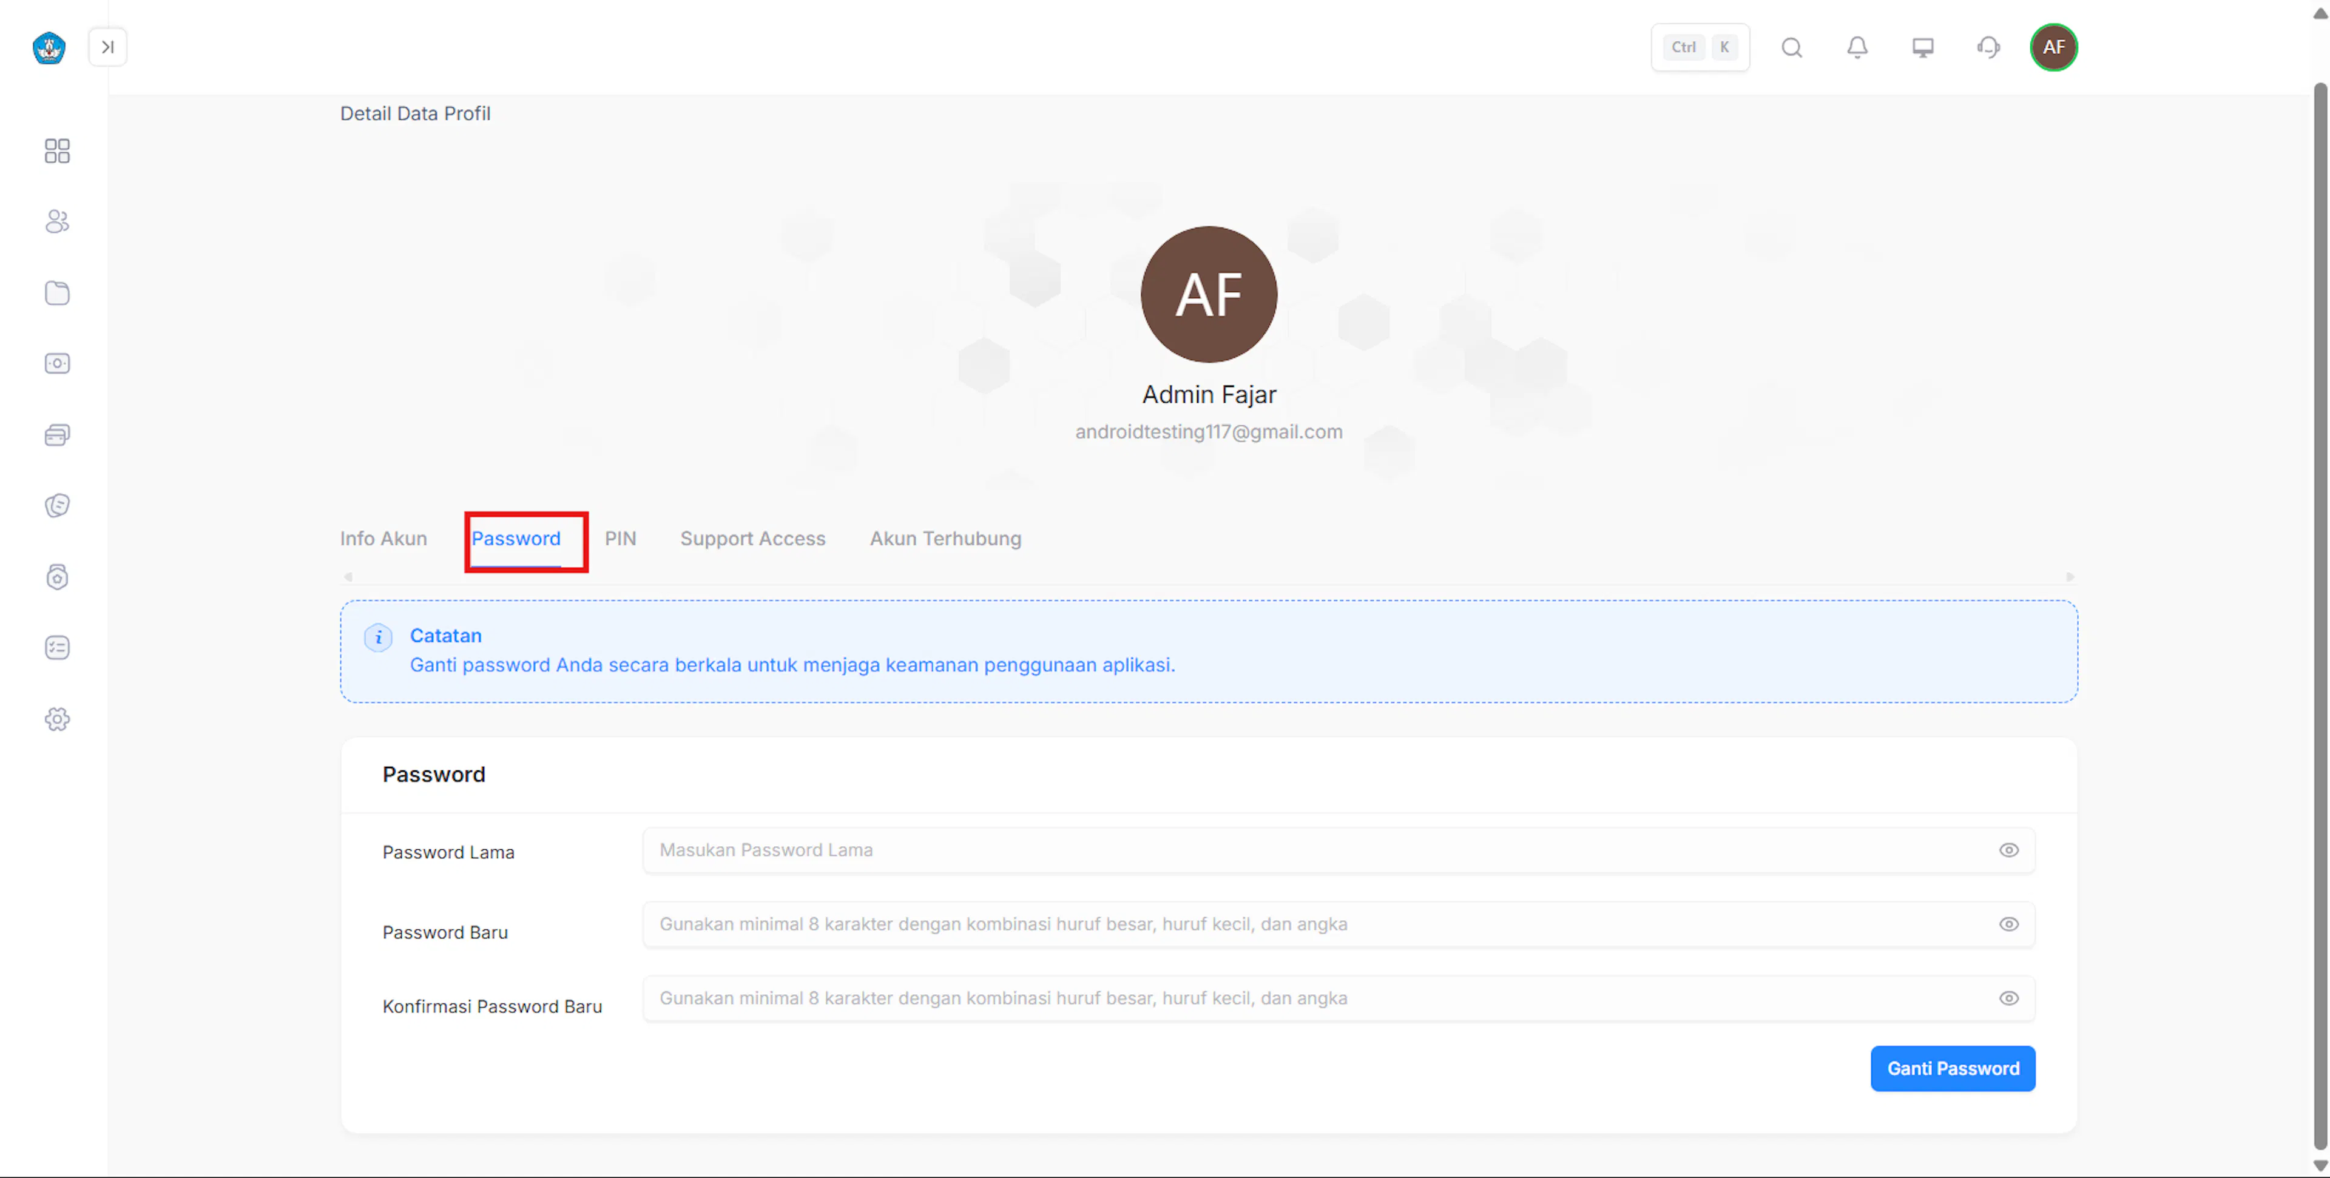Click the tab strip right scroll arrow
2330x1178 pixels.
pos(2070,577)
